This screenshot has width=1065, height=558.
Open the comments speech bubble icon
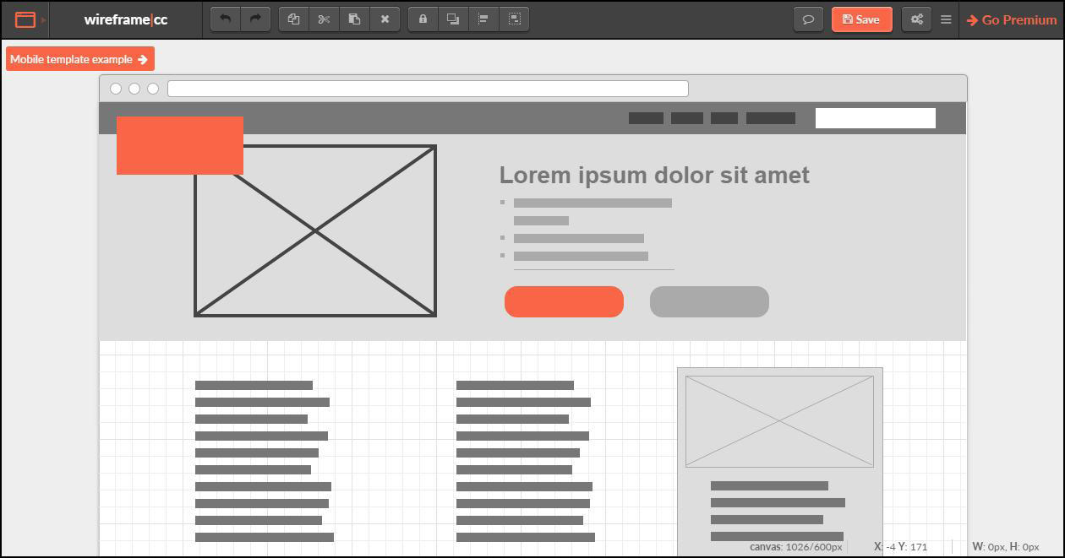click(x=808, y=19)
